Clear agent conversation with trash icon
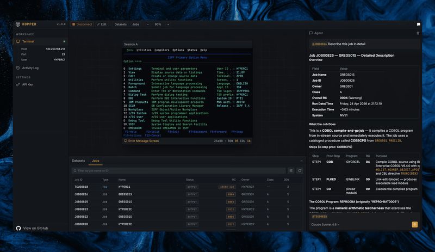435x252 pixels. [x=418, y=33]
